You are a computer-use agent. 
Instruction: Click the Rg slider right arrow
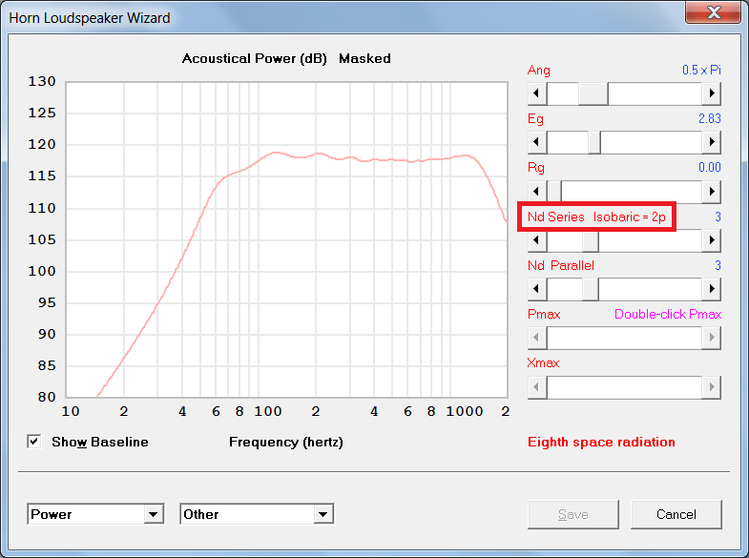click(x=711, y=192)
